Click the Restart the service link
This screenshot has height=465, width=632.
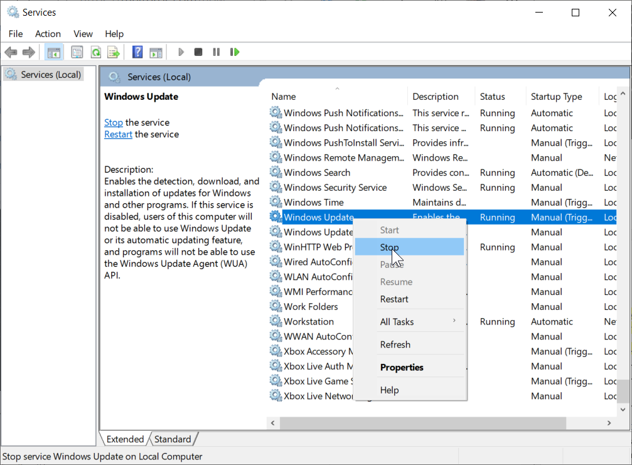(118, 134)
